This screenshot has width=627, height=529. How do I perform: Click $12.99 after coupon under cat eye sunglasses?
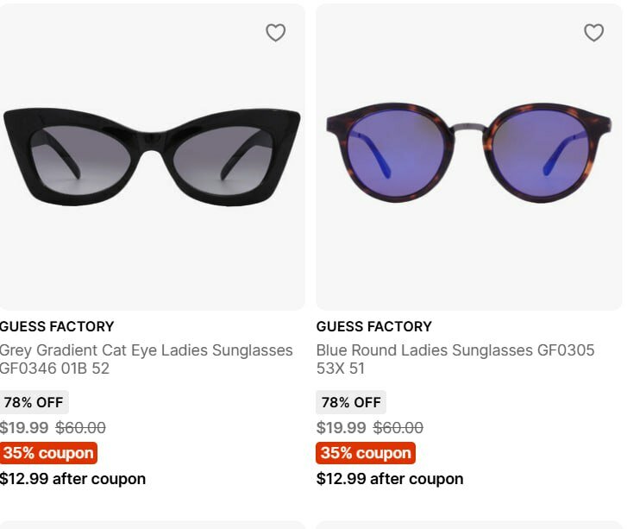tap(72, 479)
